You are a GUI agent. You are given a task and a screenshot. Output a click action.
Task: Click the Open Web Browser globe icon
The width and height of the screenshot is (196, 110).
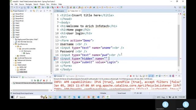[94, 7]
